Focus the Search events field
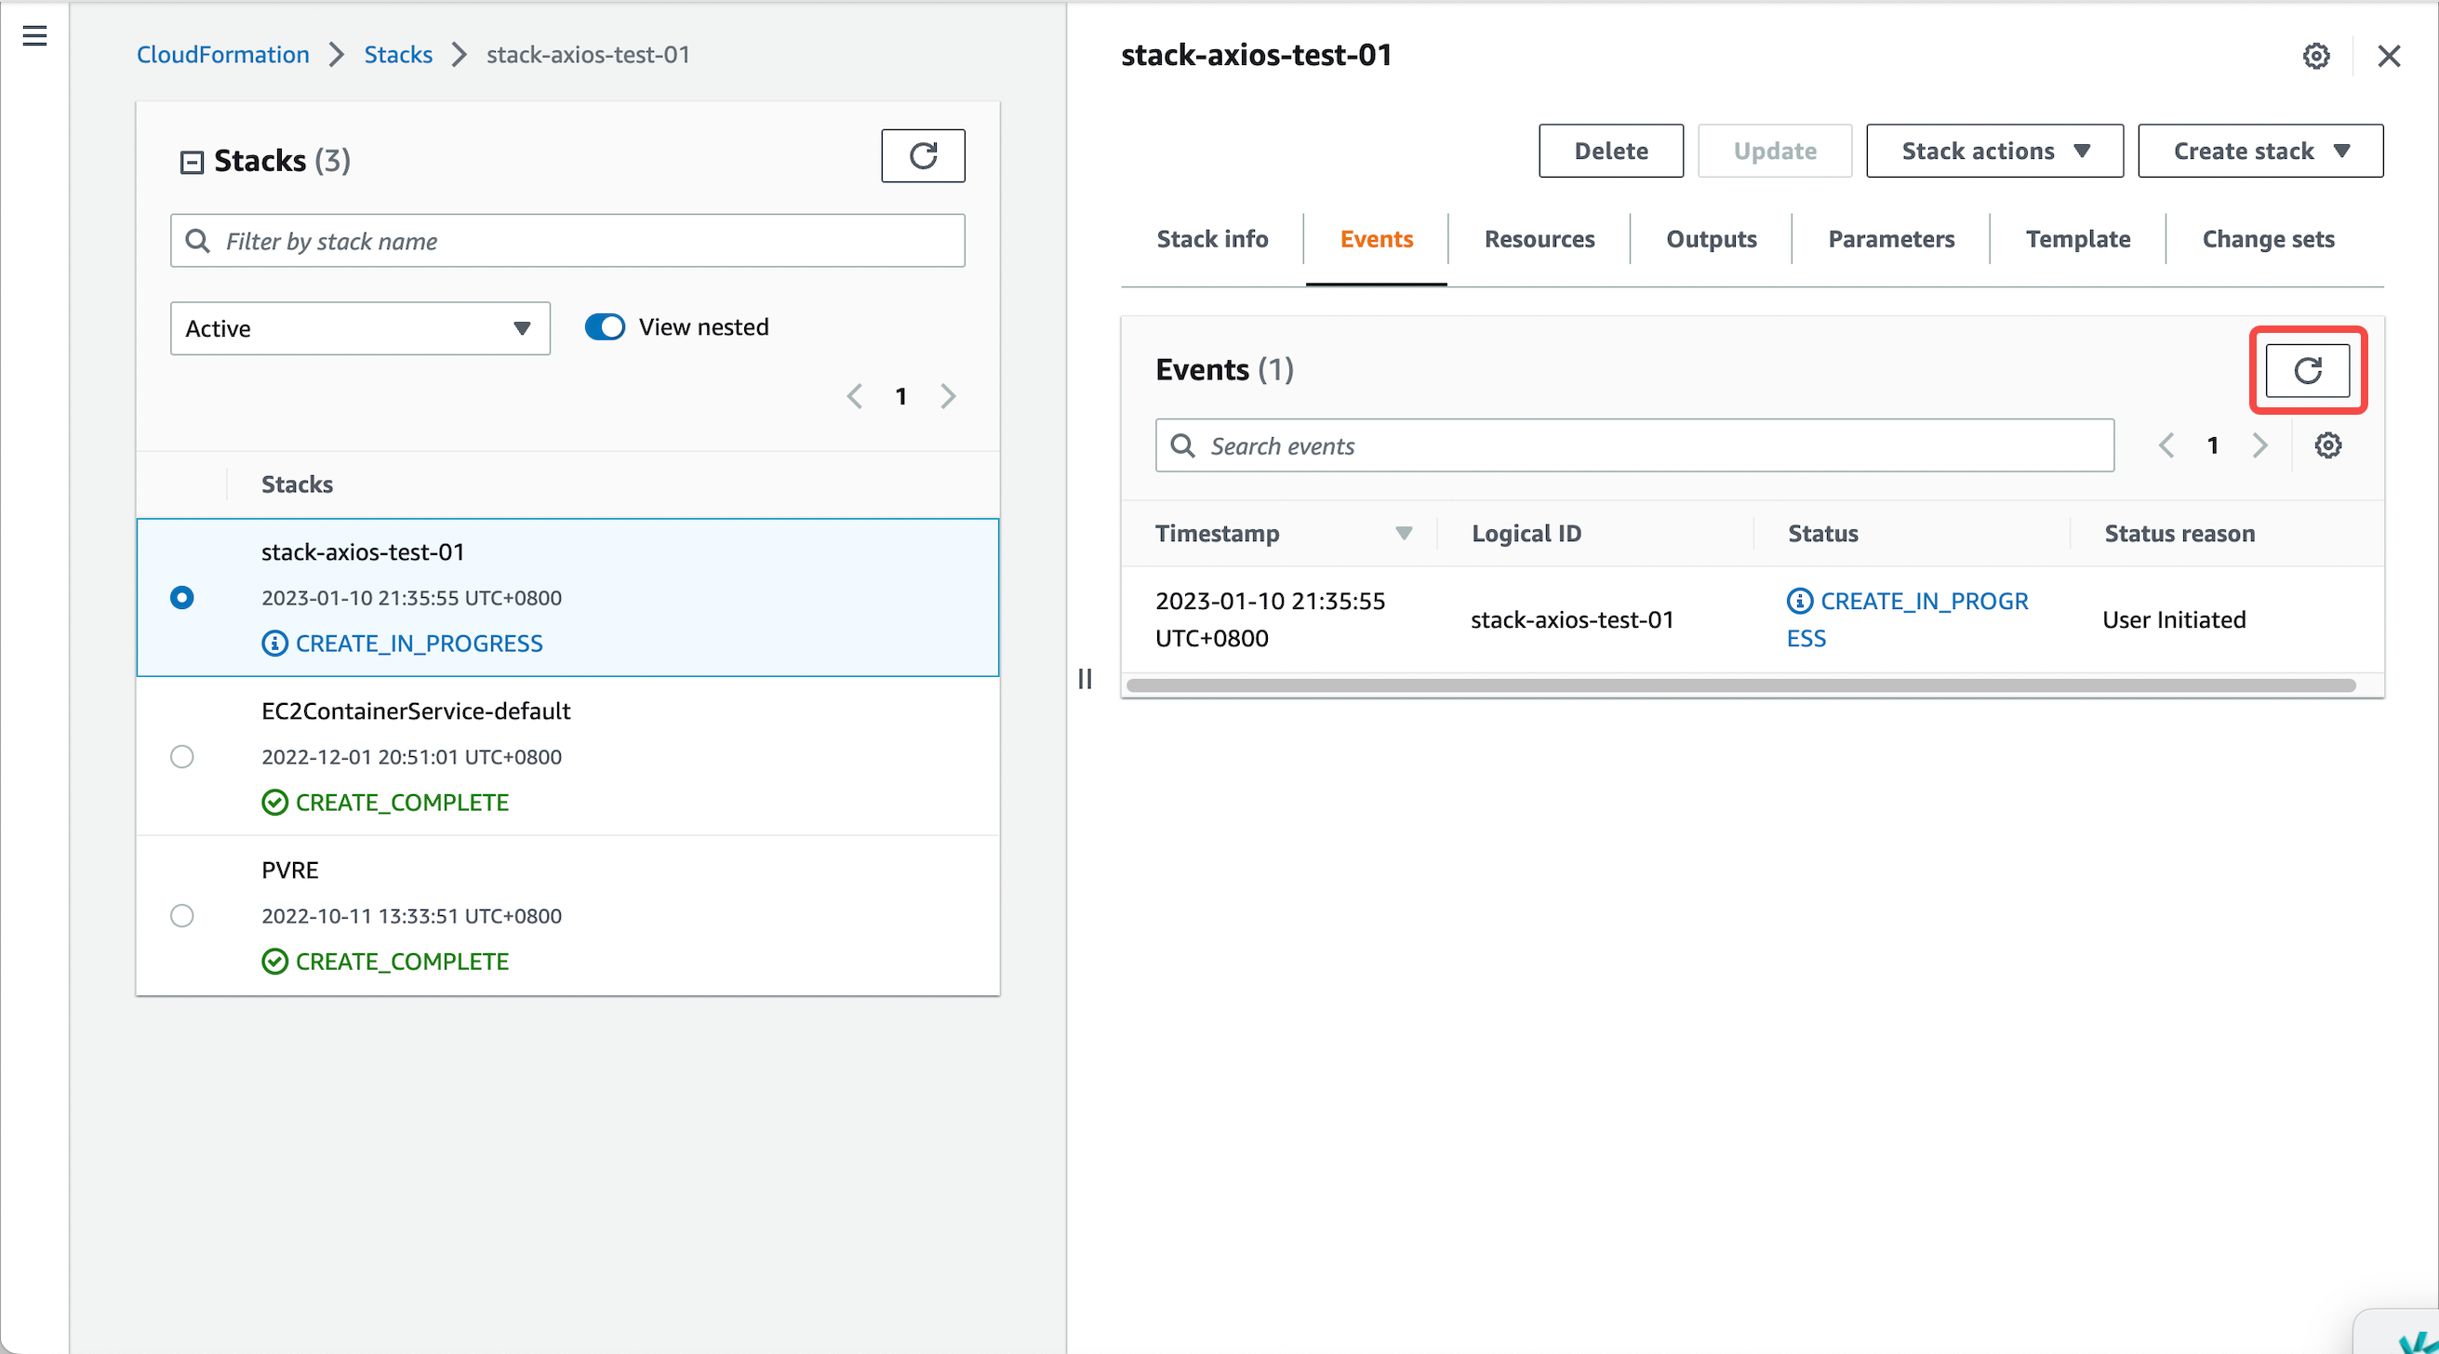The height and width of the screenshot is (1354, 2439). pos(1634,445)
